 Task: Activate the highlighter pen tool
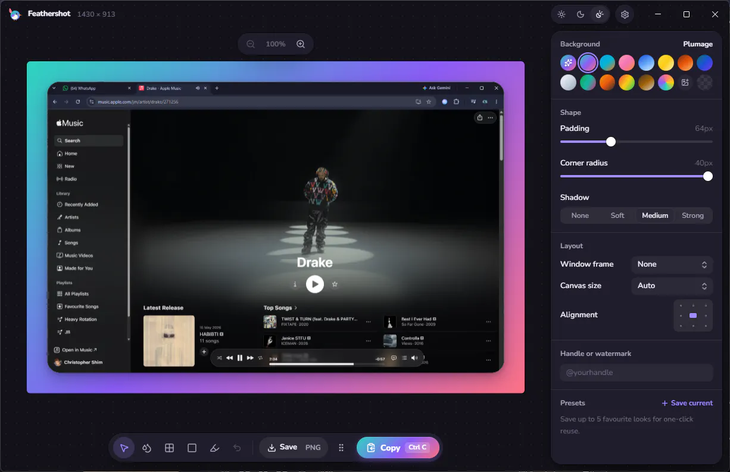214,448
